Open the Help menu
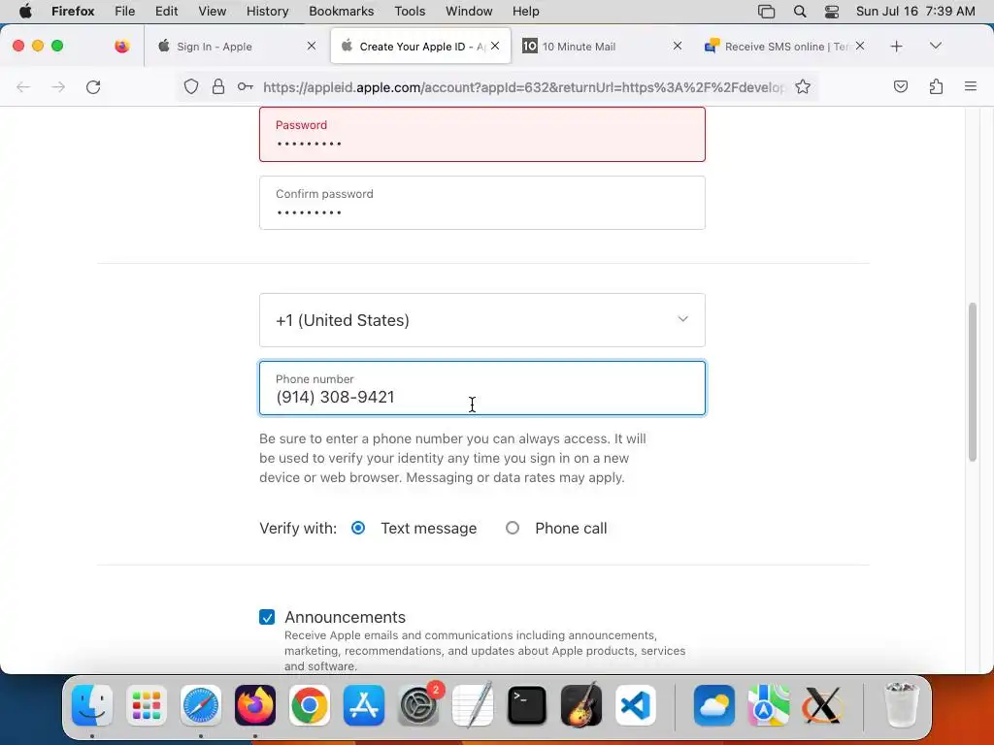This screenshot has width=994, height=745. click(525, 12)
